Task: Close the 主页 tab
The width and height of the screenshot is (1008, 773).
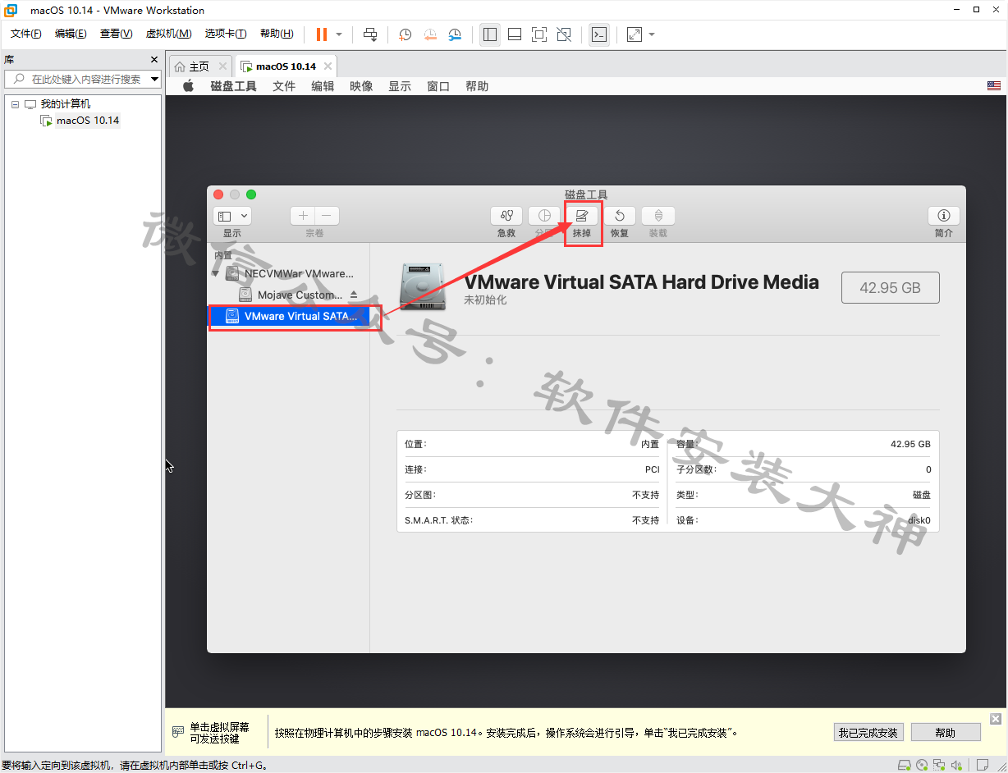Action: coord(222,66)
